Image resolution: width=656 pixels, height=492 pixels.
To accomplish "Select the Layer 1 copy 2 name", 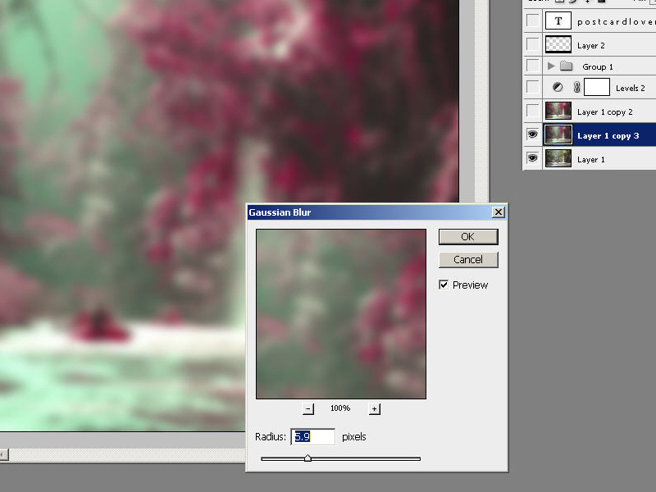I will tap(604, 112).
